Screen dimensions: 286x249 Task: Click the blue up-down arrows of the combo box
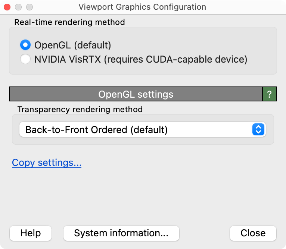pos(258,130)
